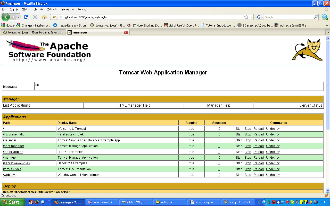The width and height of the screenshot is (330, 206).
Task: Close the 'tomcat vs. jboss?' tab
Action: [61, 32]
